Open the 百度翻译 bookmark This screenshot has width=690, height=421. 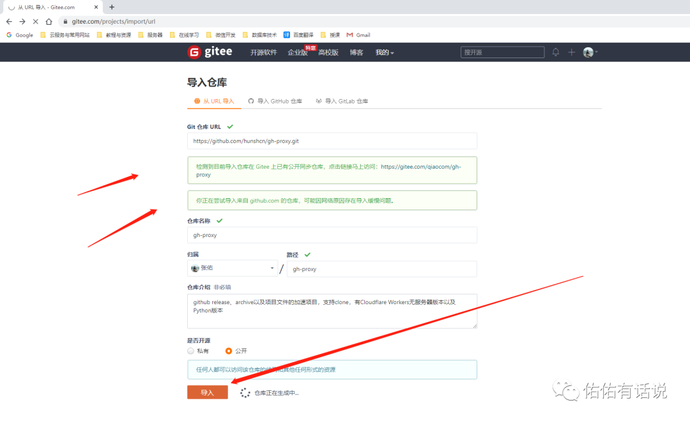298,34
